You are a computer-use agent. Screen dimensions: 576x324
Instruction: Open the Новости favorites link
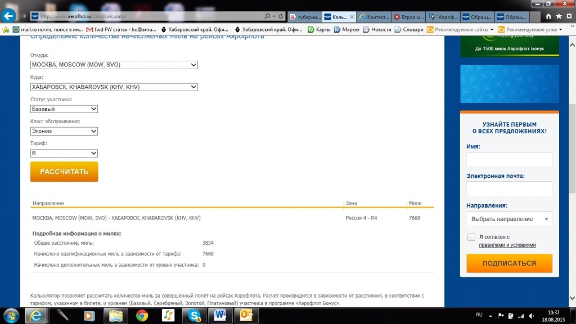tap(377, 30)
